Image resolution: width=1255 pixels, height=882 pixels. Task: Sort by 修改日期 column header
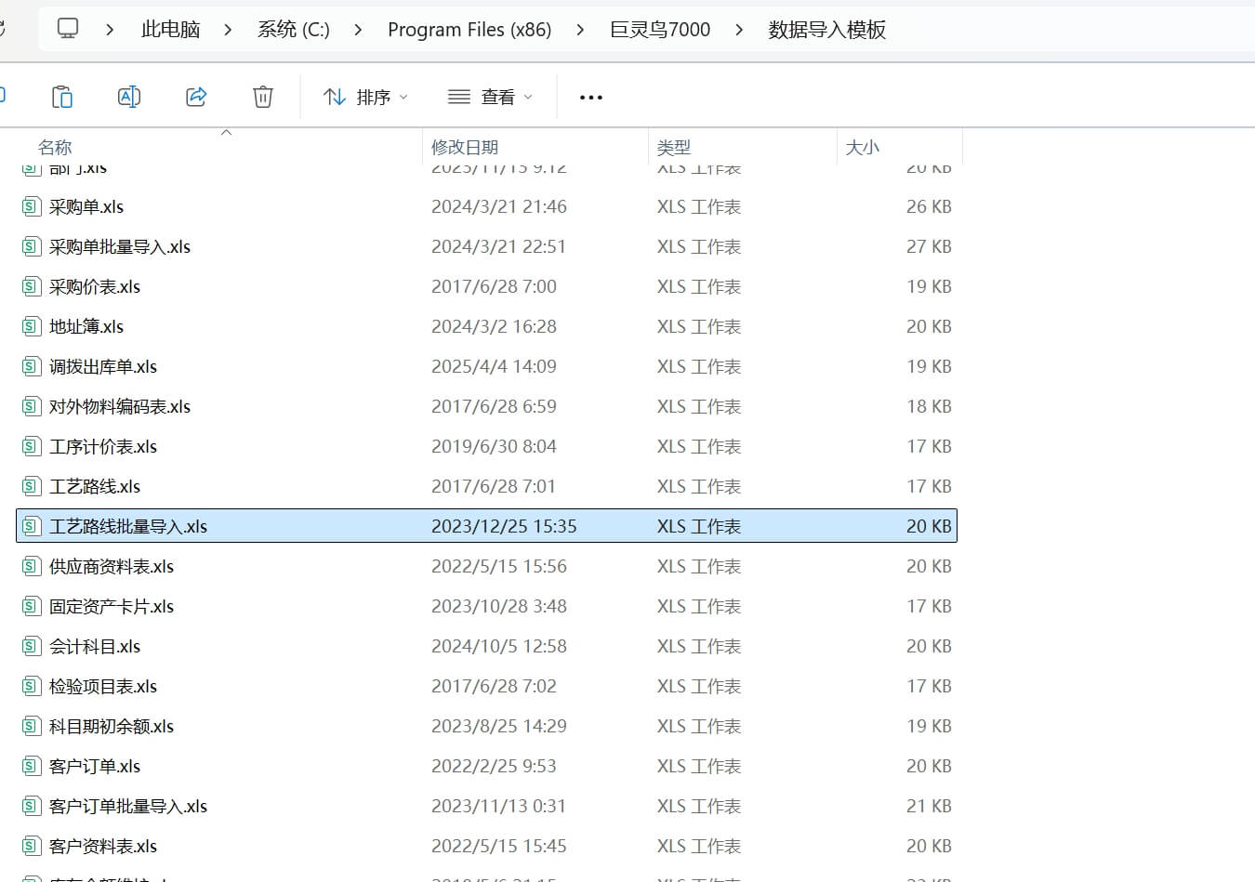(465, 147)
